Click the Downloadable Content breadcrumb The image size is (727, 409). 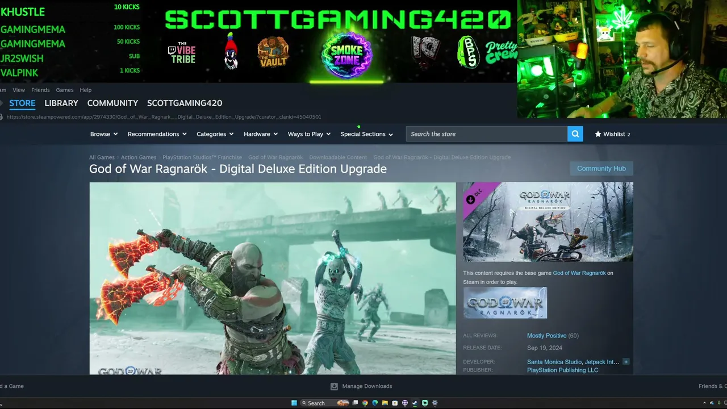point(338,157)
